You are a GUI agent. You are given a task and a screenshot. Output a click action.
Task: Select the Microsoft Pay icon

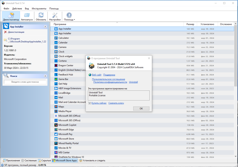pos(56,134)
